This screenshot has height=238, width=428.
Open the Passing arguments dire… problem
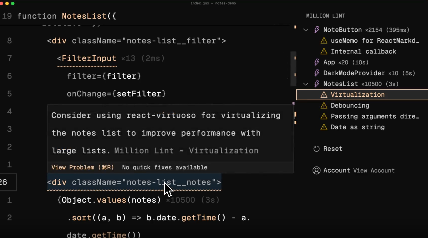tap(375, 116)
